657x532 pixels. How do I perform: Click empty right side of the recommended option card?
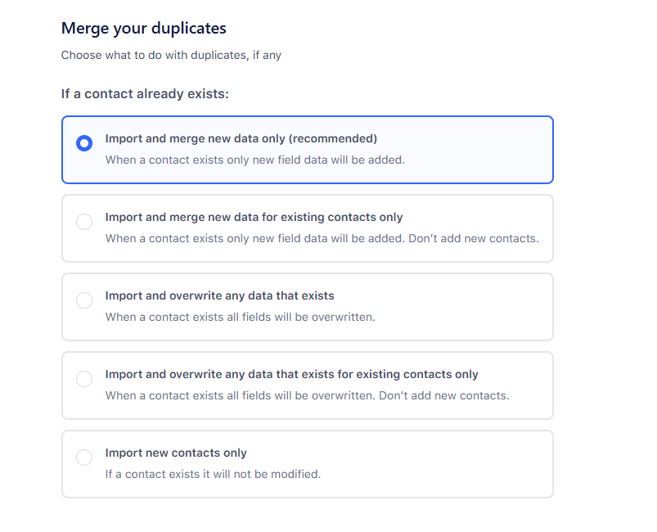point(483,150)
